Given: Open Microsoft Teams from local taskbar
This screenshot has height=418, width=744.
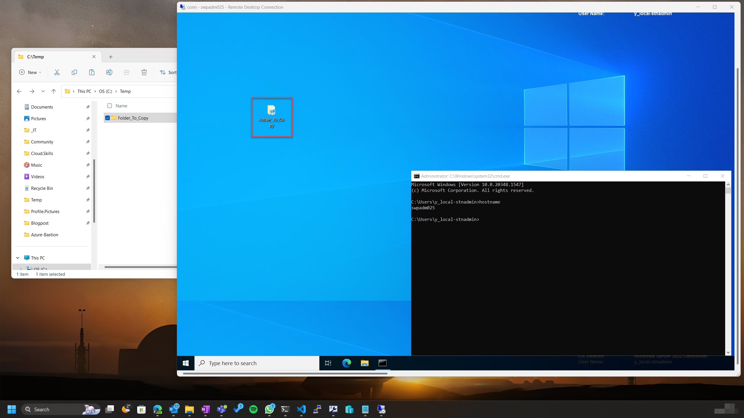Looking at the screenshot, I should [221, 409].
